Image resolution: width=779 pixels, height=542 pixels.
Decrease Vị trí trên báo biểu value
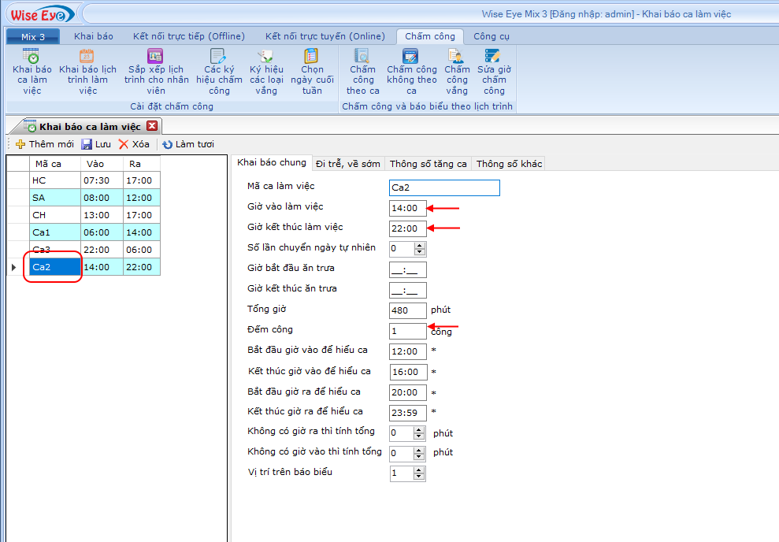point(419,477)
